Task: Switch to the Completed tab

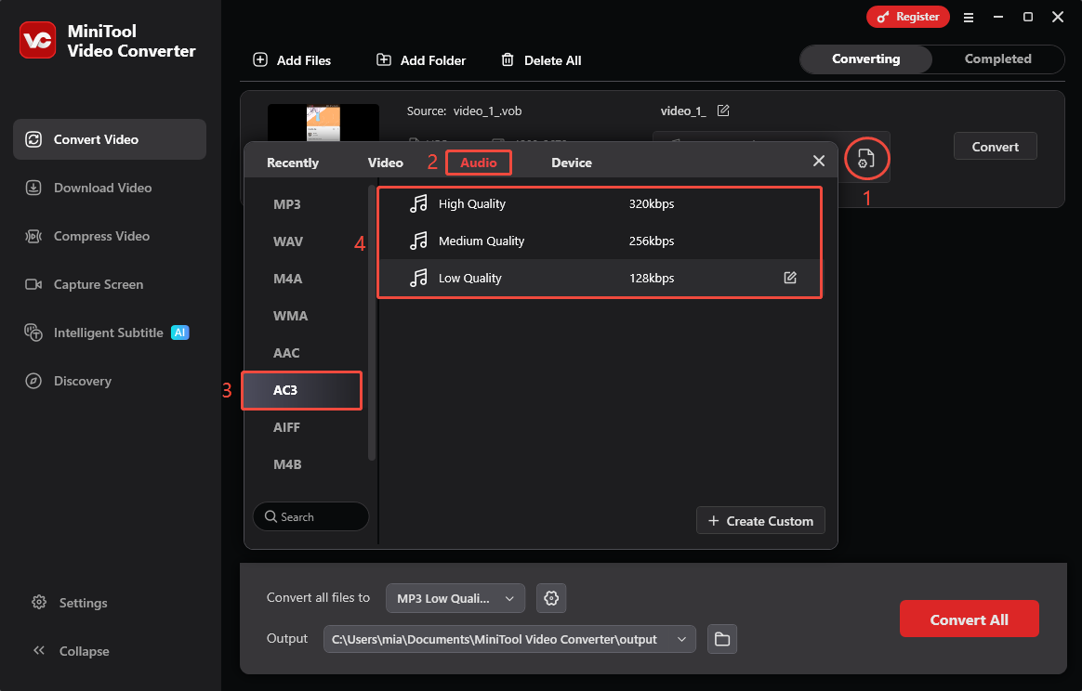Action: [x=996, y=59]
